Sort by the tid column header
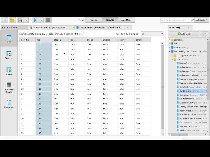Screen dimensions: 210x157 point(44,40)
